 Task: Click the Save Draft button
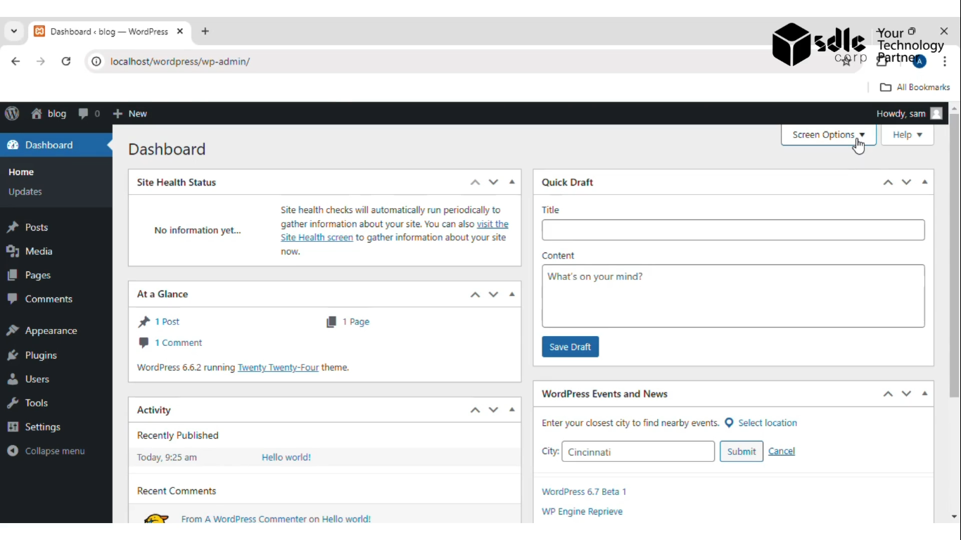pos(570,347)
